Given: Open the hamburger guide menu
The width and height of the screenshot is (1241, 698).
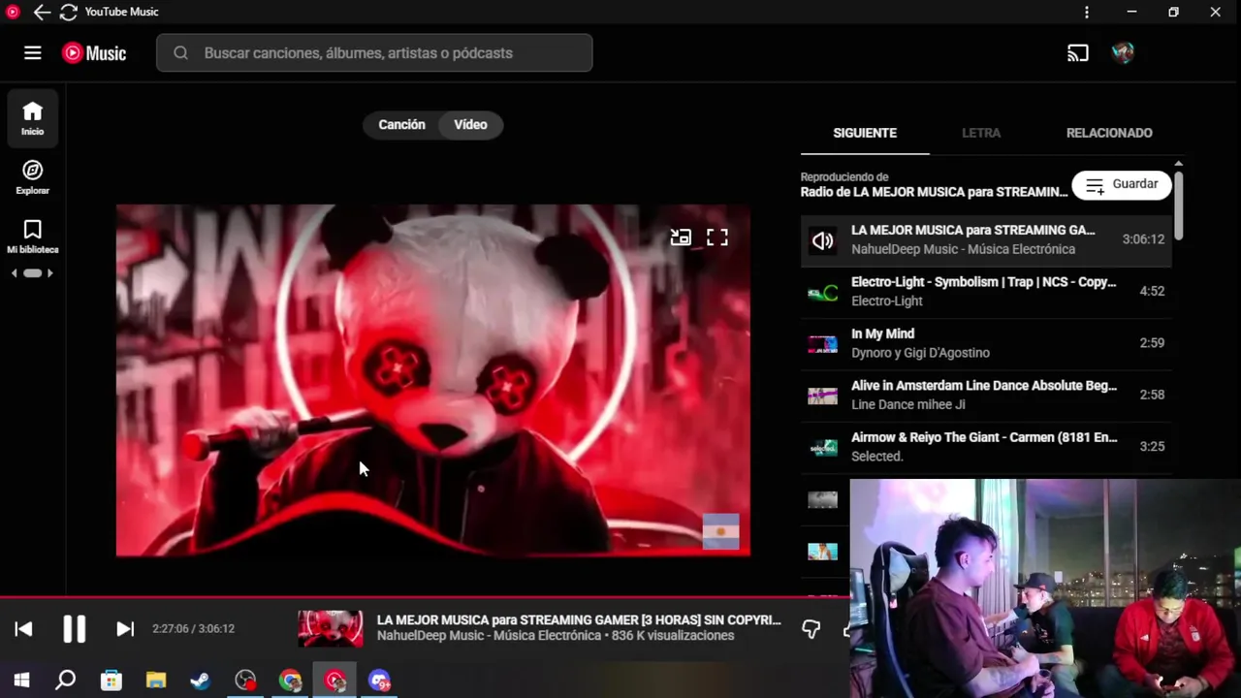Looking at the screenshot, I should [33, 53].
